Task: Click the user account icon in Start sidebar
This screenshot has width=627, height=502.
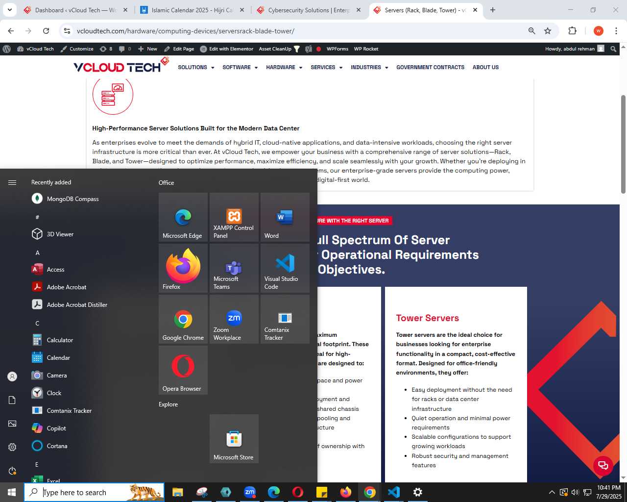Action: click(x=12, y=376)
